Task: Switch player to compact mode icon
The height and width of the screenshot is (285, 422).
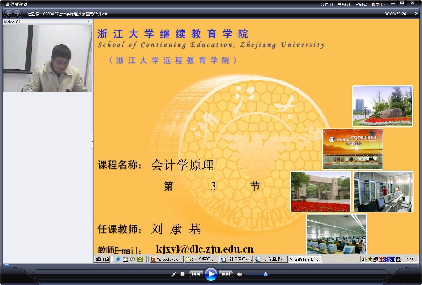Action: (x=173, y=274)
